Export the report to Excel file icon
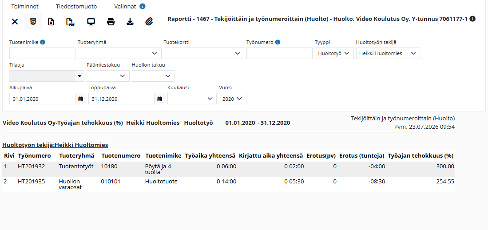Screen dimensions: 488x230 [x=51, y=22]
